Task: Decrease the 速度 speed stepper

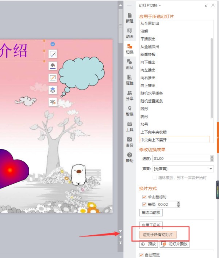Action: pyautogui.click(x=212, y=160)
